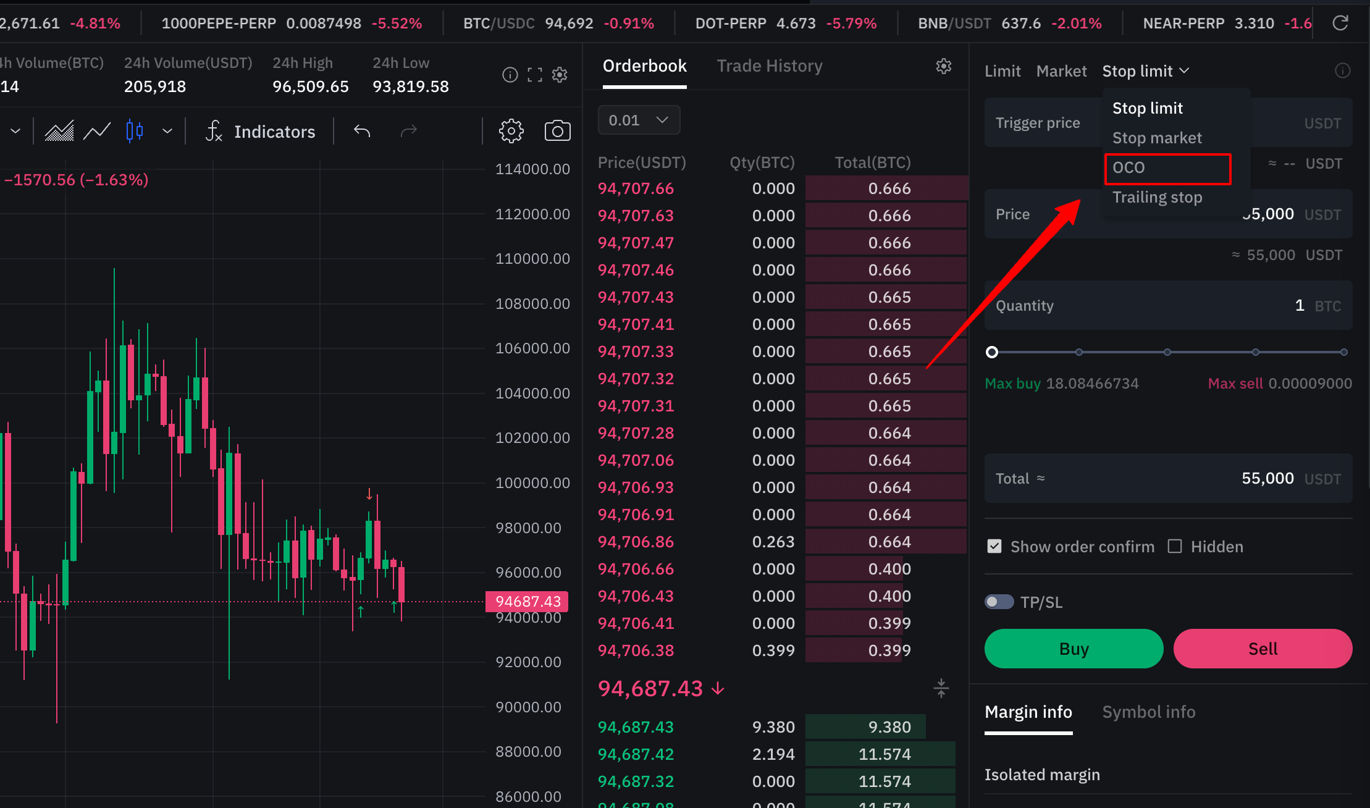Viewport: 1370px width, 808px height.
Task: Toggle the TP/SL switch
Action: 999,602
